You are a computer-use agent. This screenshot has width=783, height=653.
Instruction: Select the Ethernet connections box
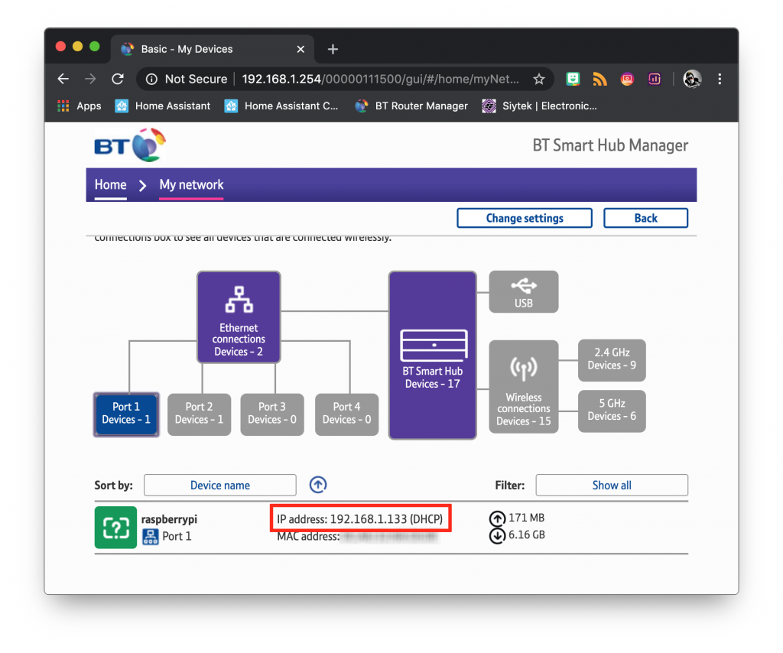tap(239, 317)
